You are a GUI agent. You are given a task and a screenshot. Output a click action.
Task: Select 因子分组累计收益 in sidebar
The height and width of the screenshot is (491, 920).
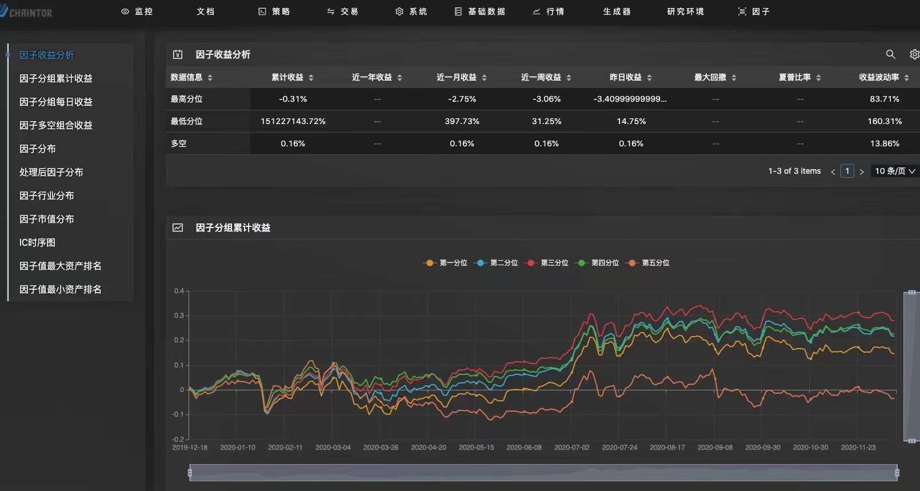coord(56,78)
